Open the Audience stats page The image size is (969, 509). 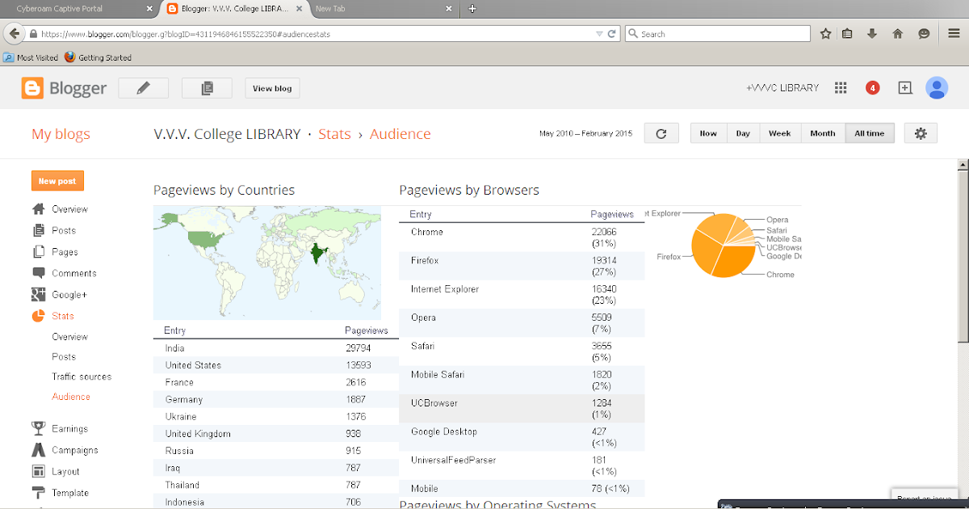click(x=71, y=397)
